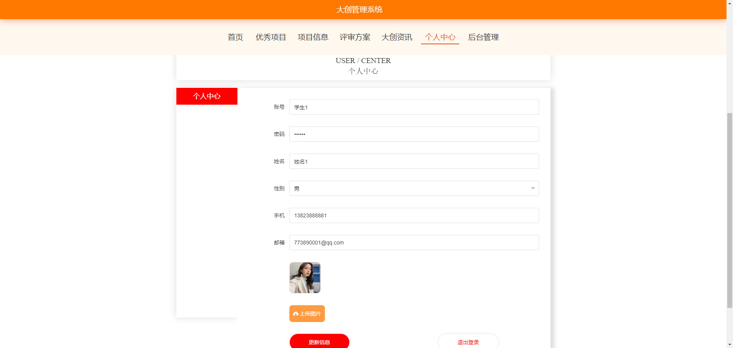Open 后台管理 from the navigation bar
Screen dimensions: 733x348
(x=483, y=37)
